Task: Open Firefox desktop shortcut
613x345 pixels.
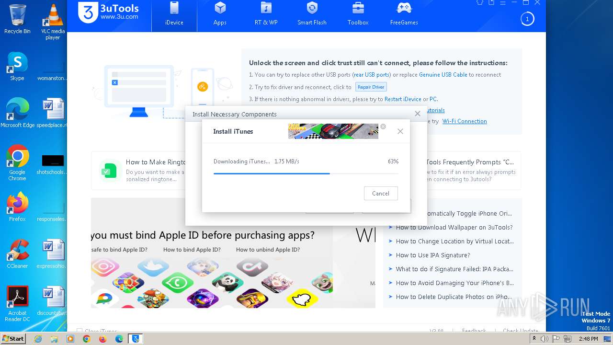Action: pyautogui.click(x=17, y=207)
